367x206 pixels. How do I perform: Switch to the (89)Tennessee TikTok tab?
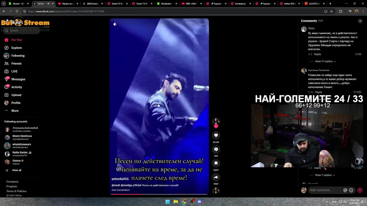click(x=92, y=4)
